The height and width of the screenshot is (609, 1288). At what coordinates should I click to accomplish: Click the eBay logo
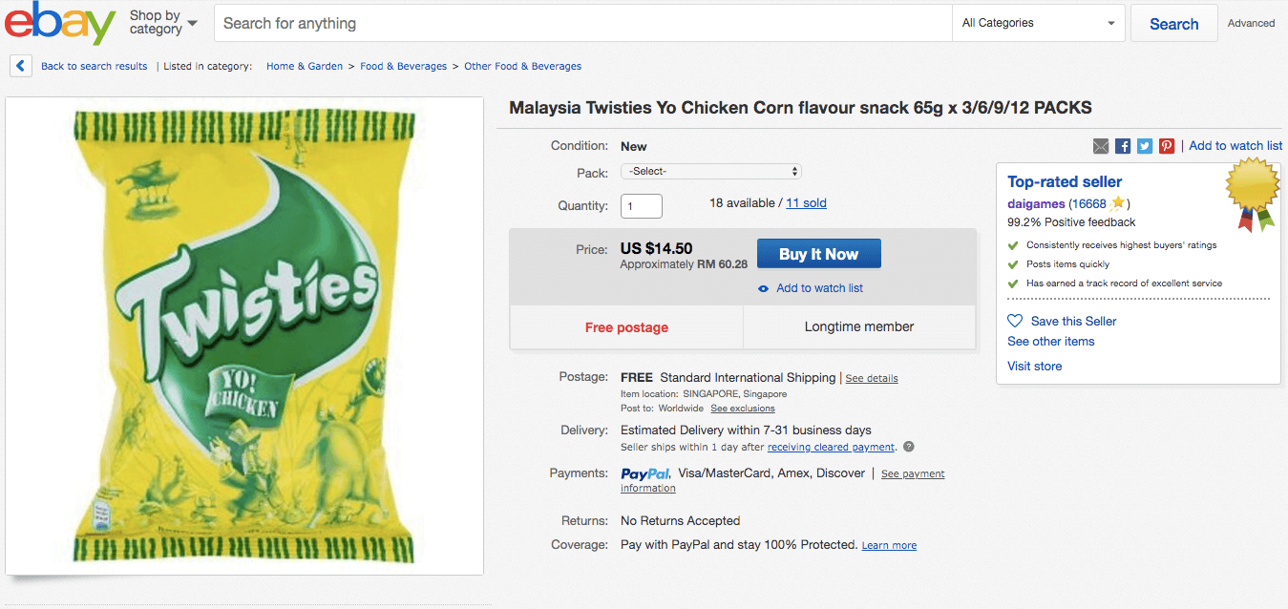59,24
